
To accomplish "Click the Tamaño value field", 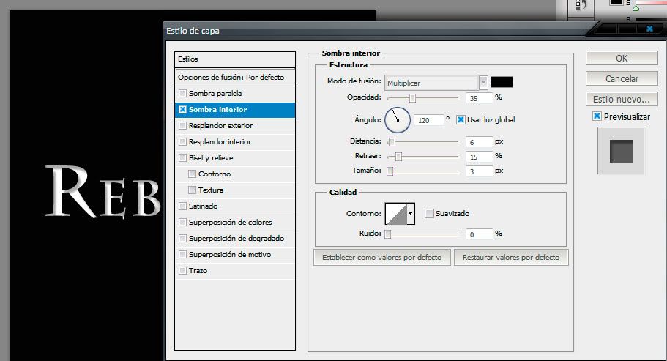I will 479,171.
